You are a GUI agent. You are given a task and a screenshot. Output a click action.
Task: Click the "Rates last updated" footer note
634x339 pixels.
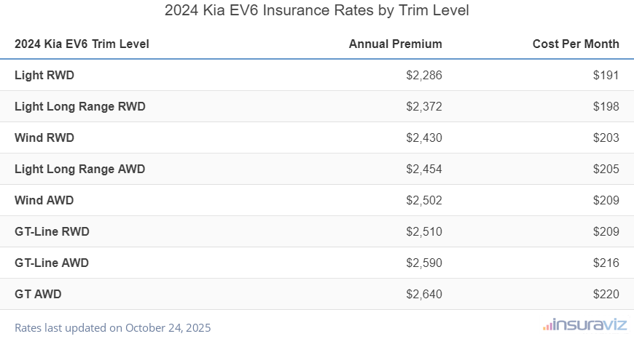coord(113,327)
